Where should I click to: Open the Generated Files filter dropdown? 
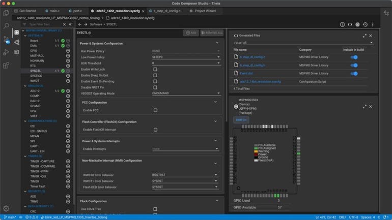coord(308,43)
